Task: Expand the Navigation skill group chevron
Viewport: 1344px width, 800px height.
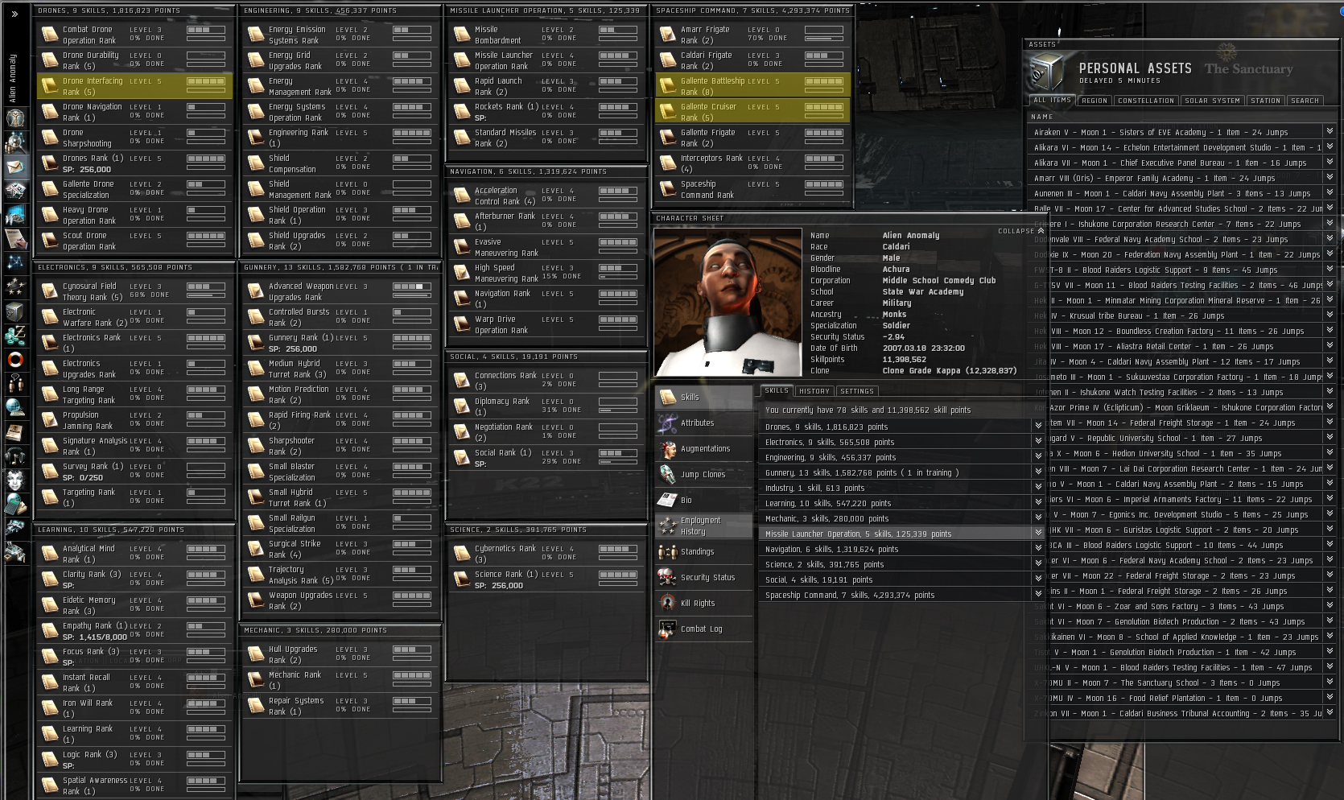Action: [1038, 549]
